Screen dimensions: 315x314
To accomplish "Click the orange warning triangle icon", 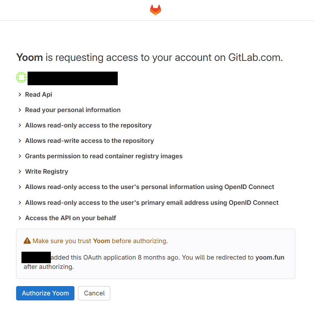I will 27,241.
